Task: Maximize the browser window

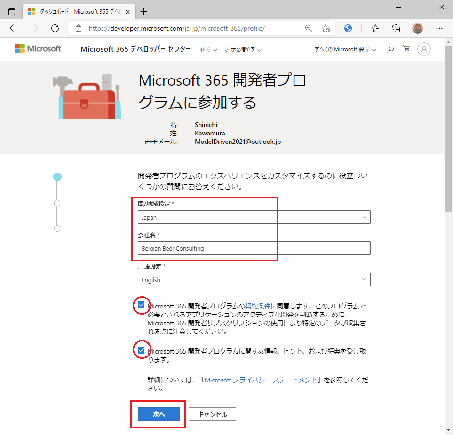Action: click(x=420, y=7)
